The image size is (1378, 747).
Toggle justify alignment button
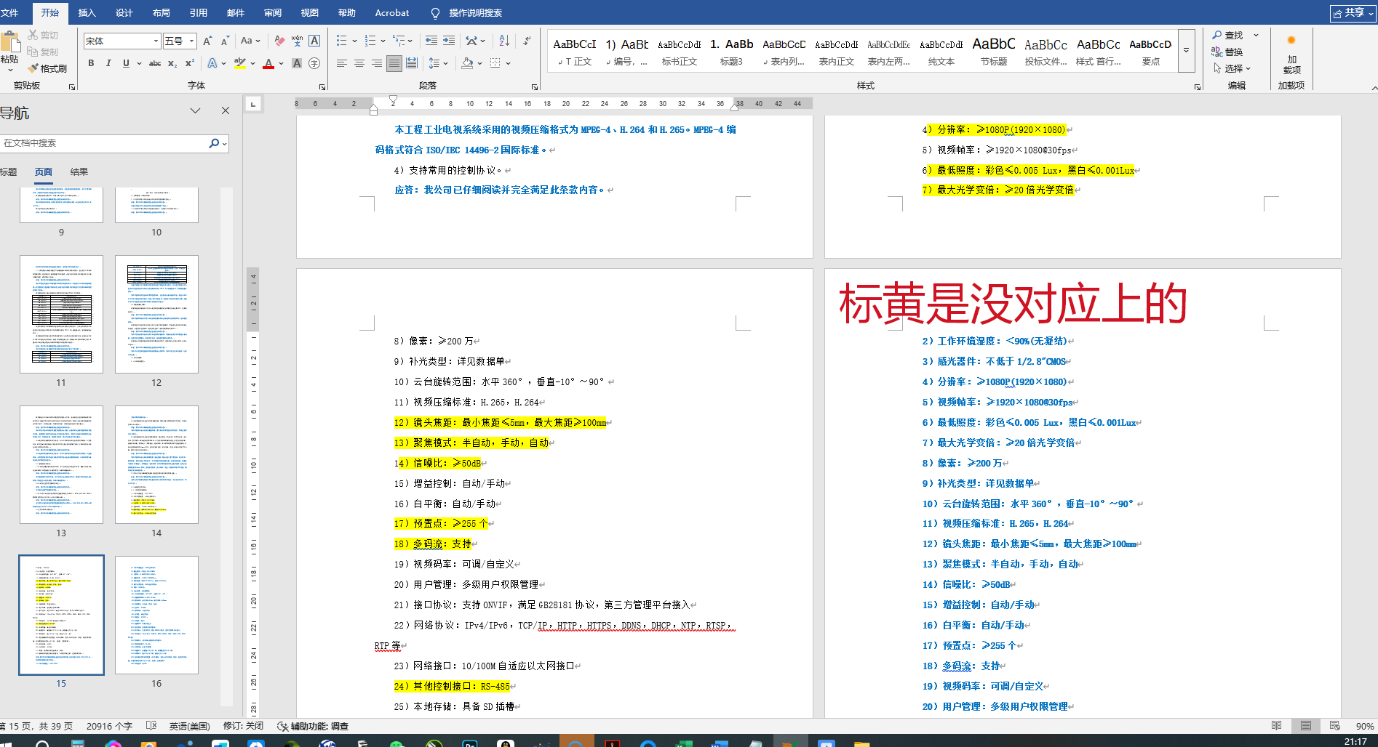[x=394, y=63]
